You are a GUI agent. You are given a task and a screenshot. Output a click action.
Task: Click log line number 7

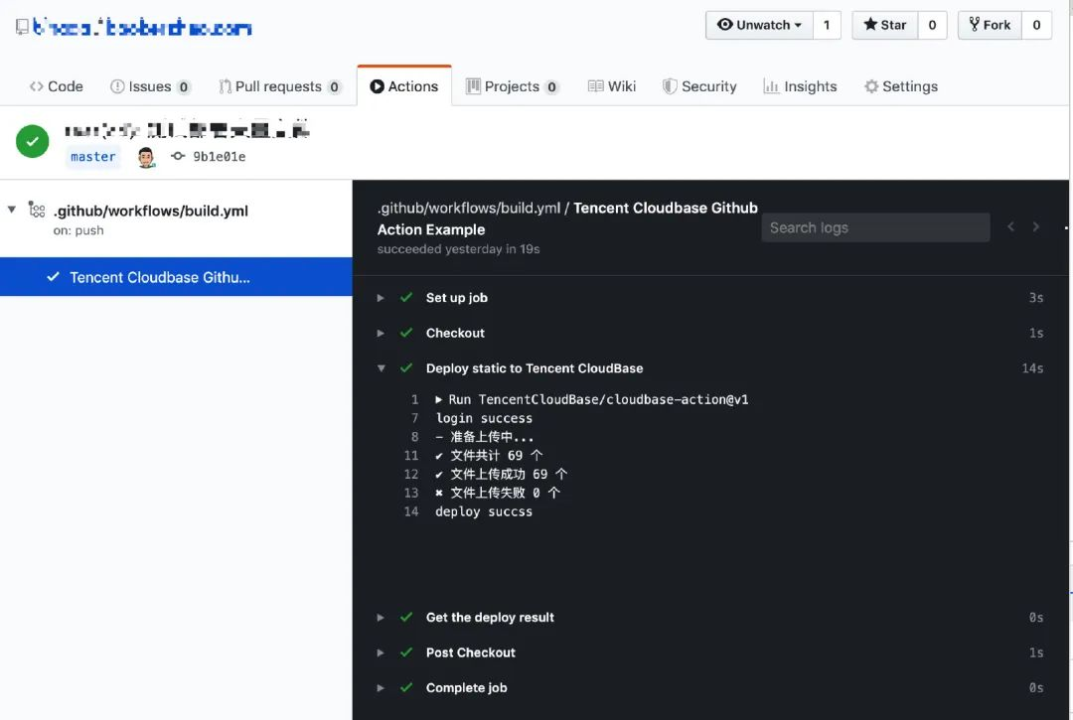pos(414,418)
